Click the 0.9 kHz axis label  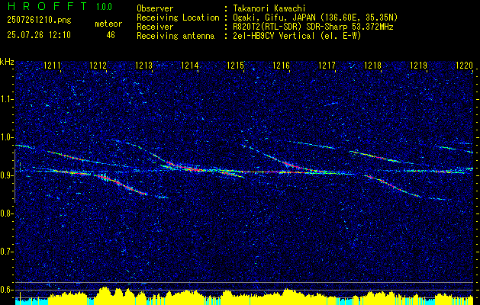pyautogui.click(x=6, y=175)
